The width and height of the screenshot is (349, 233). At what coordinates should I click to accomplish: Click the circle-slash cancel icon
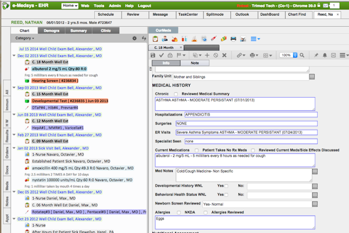(216, 55)
